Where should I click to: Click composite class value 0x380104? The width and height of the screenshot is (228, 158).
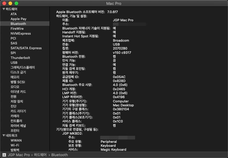tap(121, 109)
